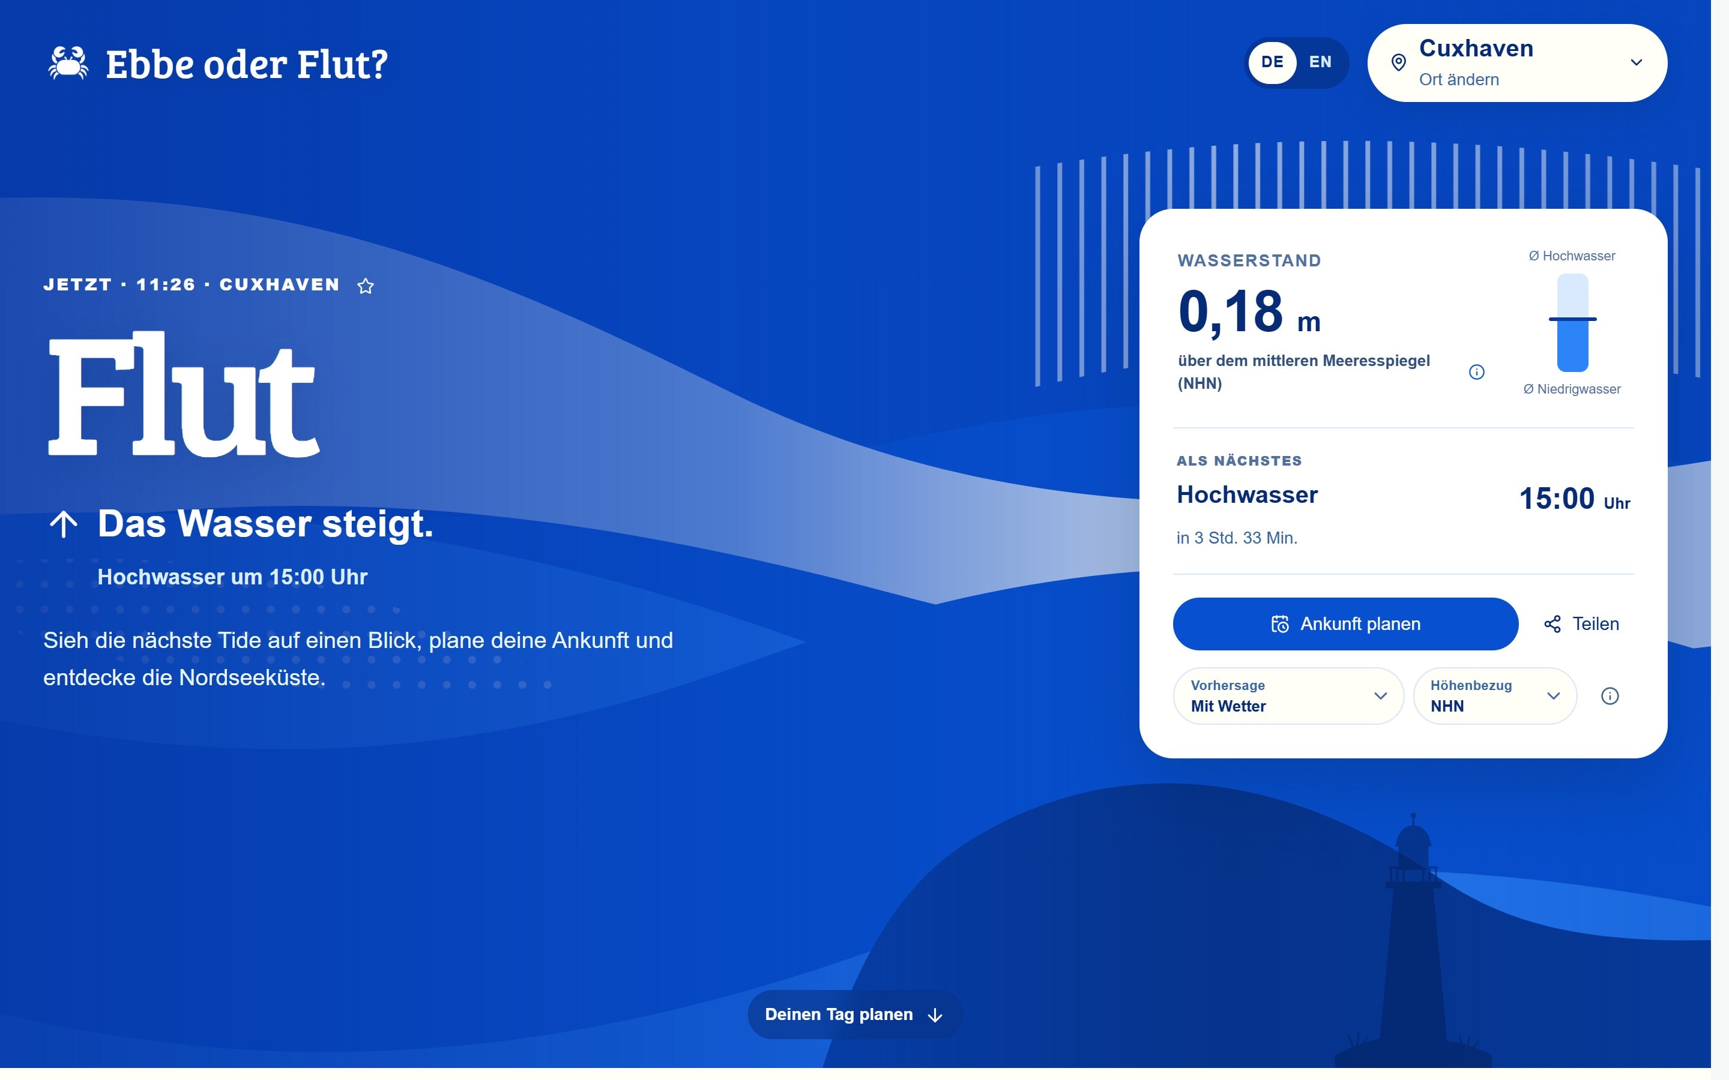Click info icon beside mittleren Meeresspiegel text
This screenshot has width=1729, height=1080.
click(x=1477, y=372)
